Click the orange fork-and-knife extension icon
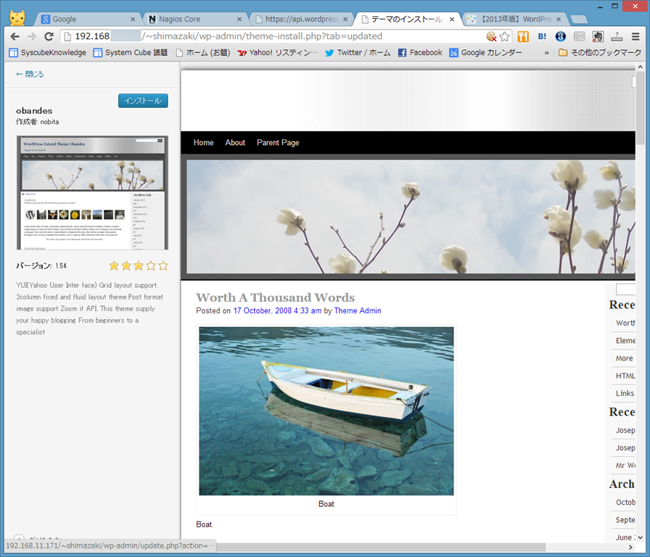 click(x=523, y=36)
